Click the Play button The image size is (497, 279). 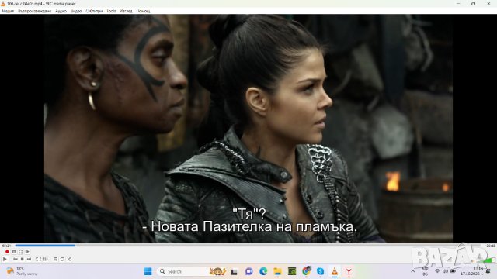pyautogui.click(x=5, y=259)
